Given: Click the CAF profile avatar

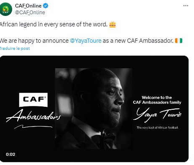Looking at the screenshot, I should click(x=6, y=9).
